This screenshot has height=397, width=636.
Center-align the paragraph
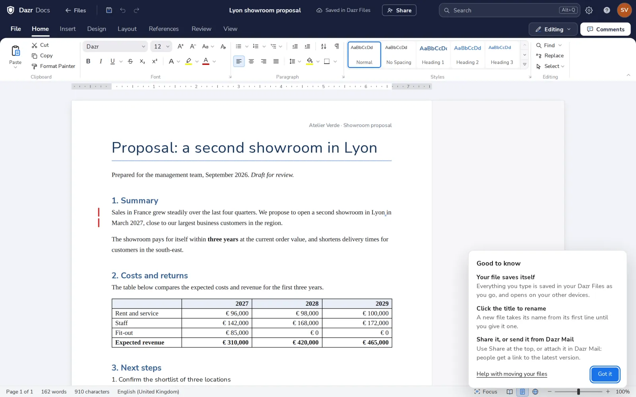[251, 61]
